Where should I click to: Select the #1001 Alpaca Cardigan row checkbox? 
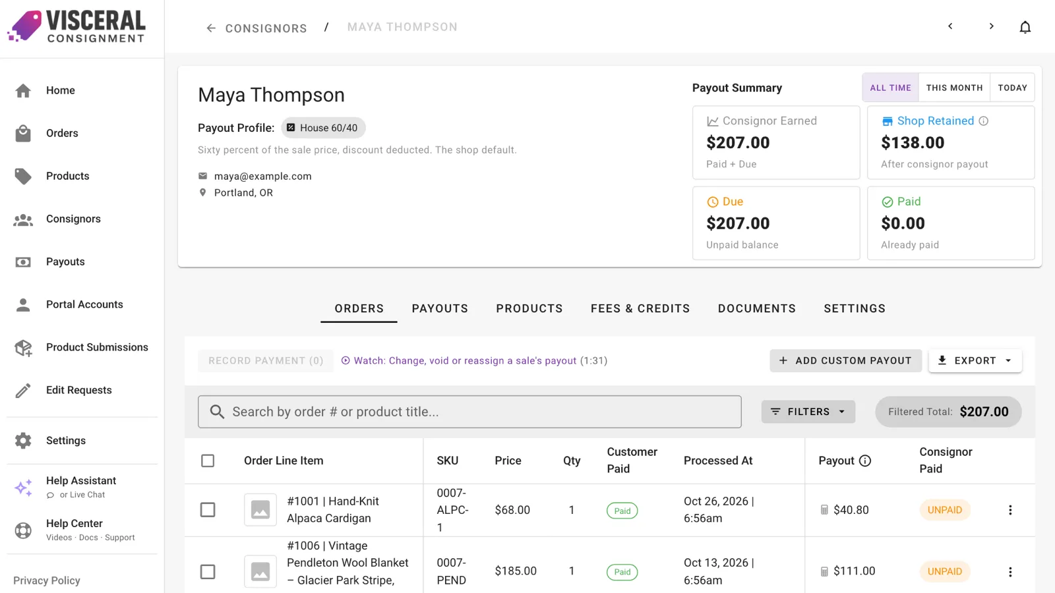[x=208, y=510]
